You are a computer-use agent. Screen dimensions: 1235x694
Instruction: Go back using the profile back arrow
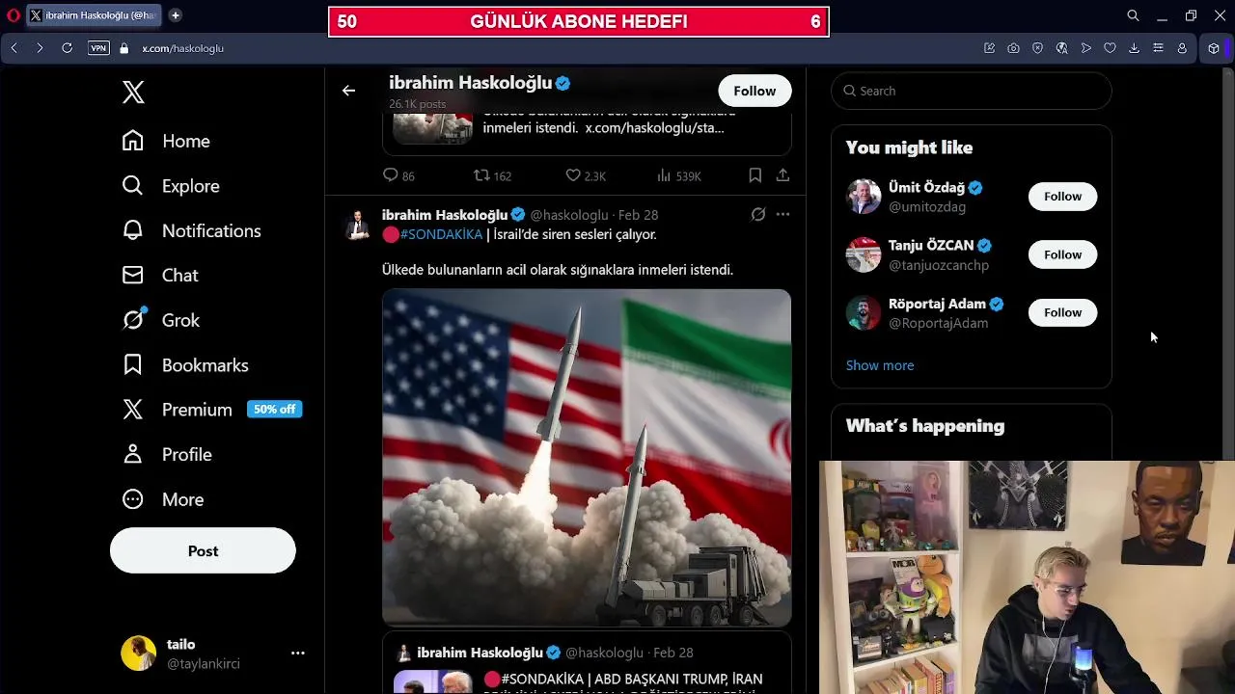click(x=348, y=91)
